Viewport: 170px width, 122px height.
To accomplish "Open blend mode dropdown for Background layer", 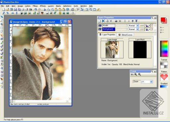I will click(137, 29).
